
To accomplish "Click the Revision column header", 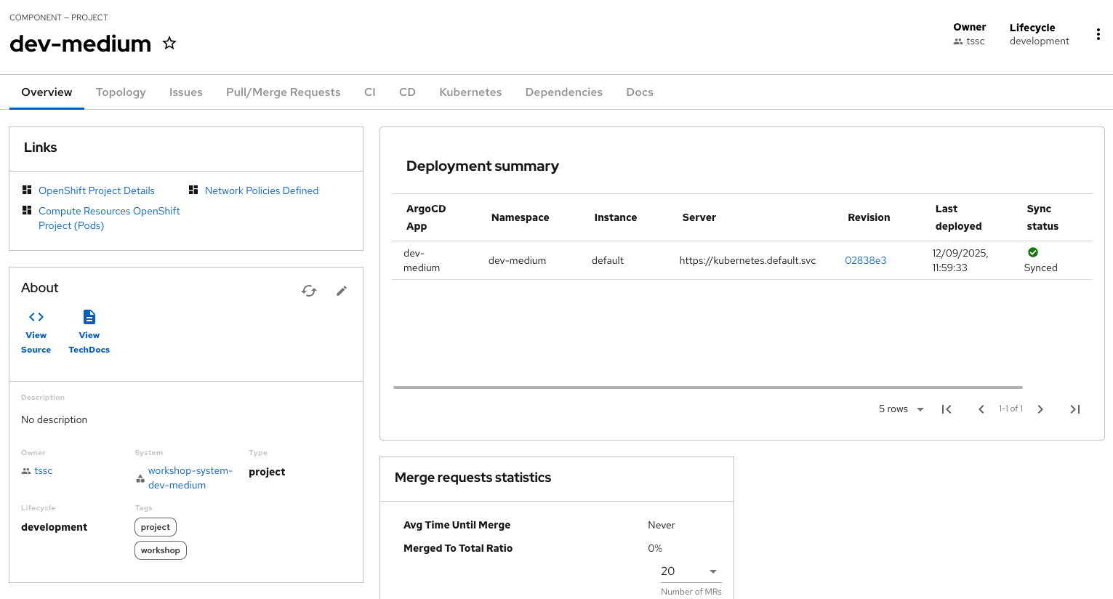I will click(x=869, y=217).
